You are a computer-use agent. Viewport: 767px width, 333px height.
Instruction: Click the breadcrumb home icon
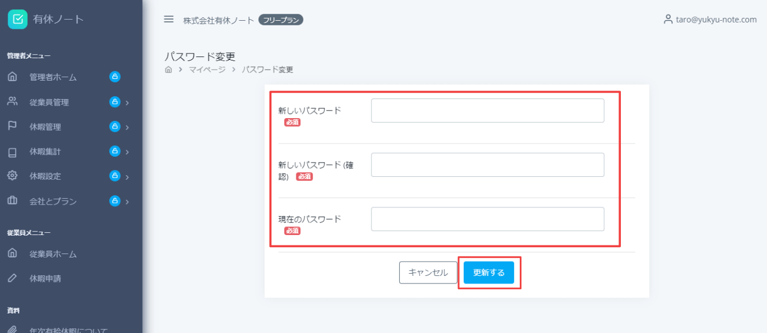167,69
